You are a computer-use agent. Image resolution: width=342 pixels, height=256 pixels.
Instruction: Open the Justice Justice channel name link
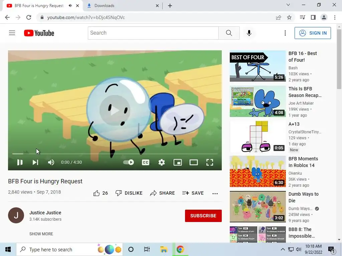(45, 213)
